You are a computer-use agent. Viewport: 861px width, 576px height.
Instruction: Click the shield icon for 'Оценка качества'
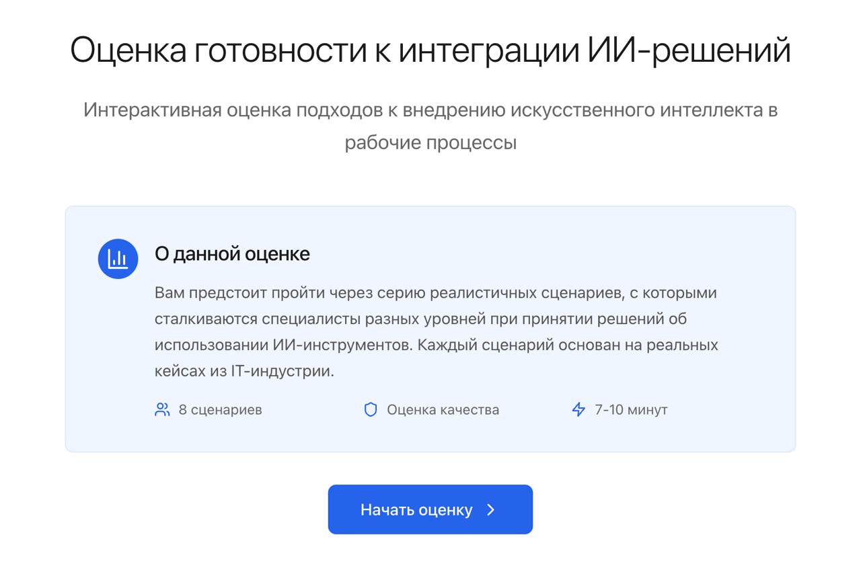click(371, 409)
